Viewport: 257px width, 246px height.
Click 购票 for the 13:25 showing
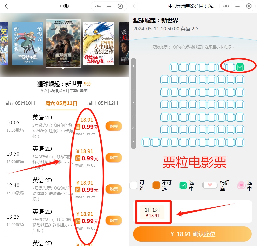click(114, 220)
